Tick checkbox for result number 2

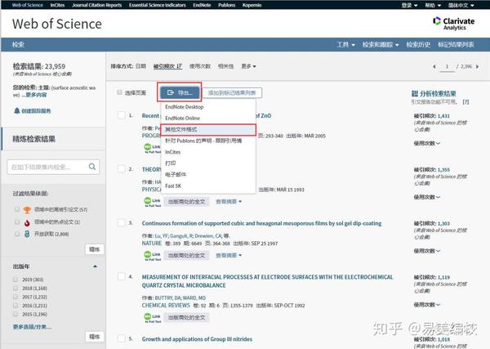coord(121,169)
